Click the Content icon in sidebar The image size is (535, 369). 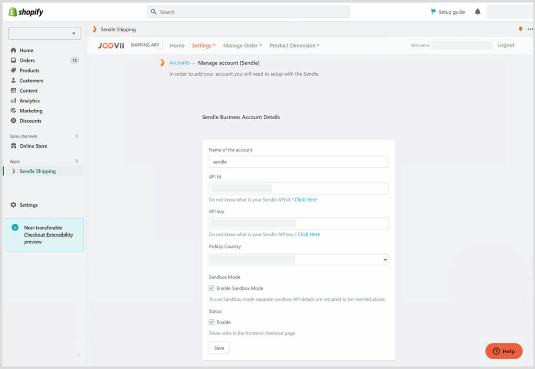[x=13, y=90]
